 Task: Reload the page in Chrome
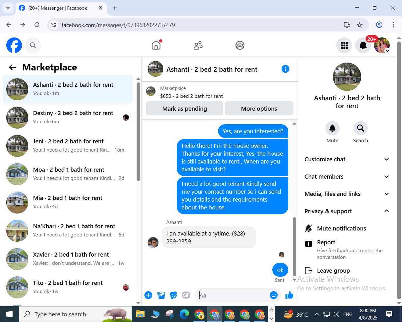[x=37, y=25]
